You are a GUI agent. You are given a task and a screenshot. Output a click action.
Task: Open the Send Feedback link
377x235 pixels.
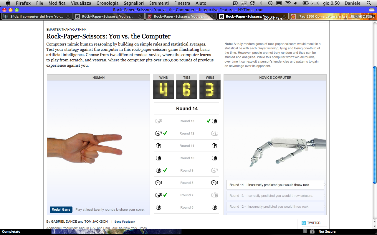pos(125,222)
